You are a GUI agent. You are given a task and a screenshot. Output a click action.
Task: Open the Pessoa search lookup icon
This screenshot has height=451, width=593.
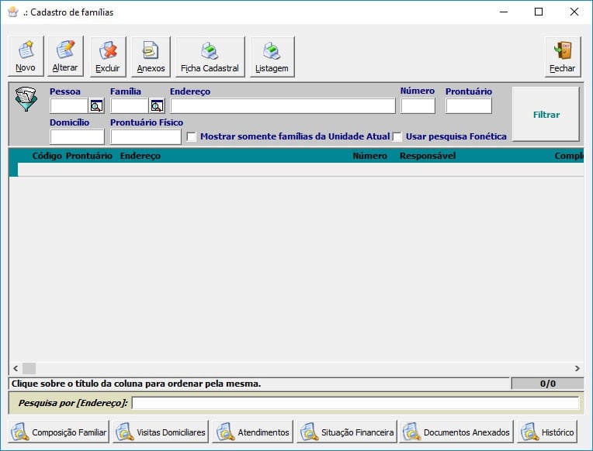[96, 106]
